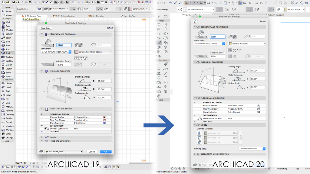The height and width of the screenshot is (174, 310).
Task: Choose extruded shell geometry in ARCHICAD 19 dialog
Action: [x=76, y=58]
